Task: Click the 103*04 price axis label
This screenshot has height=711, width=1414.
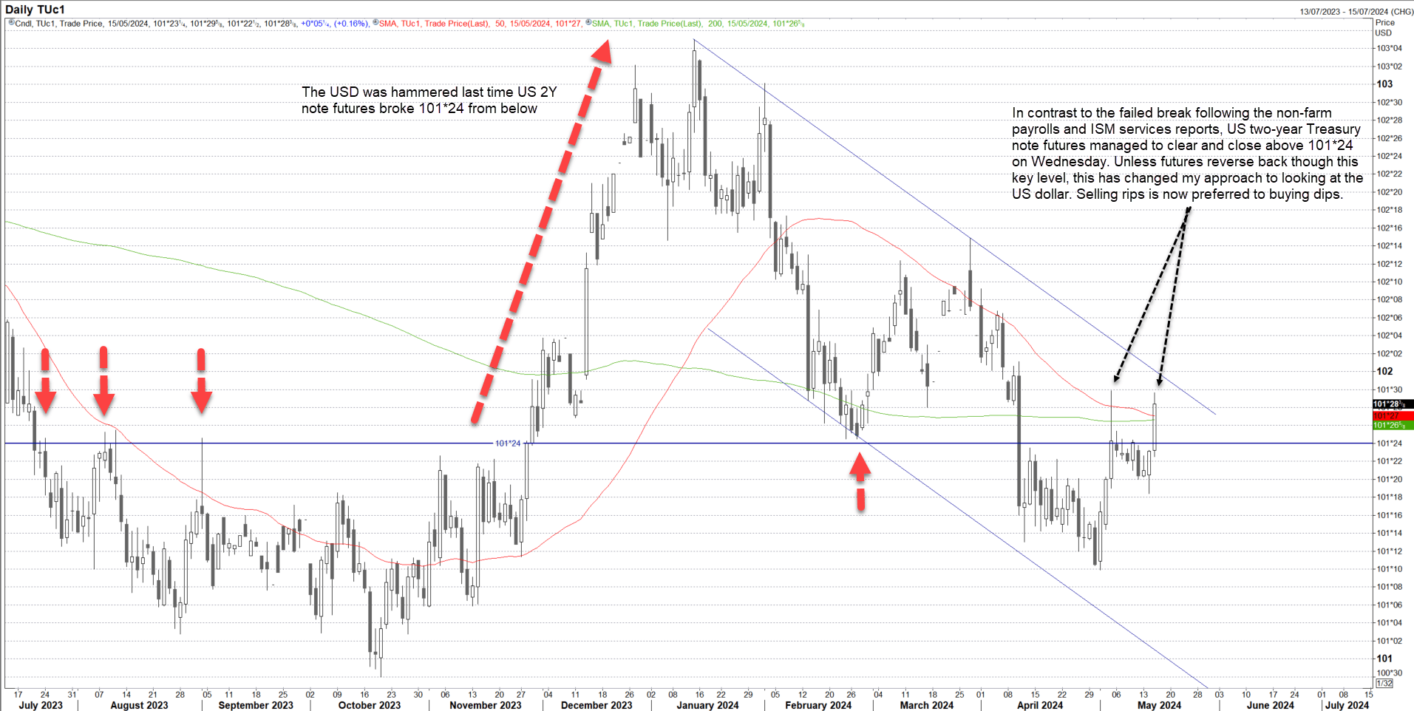Action: pyautogui.click(x=1389, y=48)
